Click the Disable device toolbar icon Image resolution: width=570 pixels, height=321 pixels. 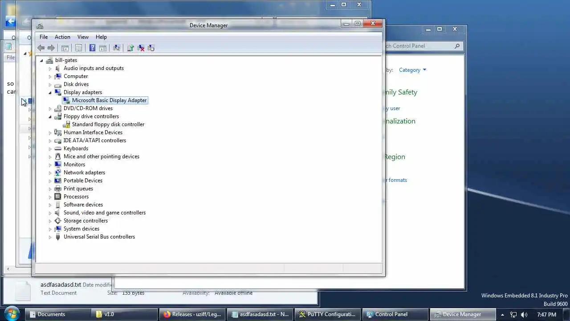[151, 48]
